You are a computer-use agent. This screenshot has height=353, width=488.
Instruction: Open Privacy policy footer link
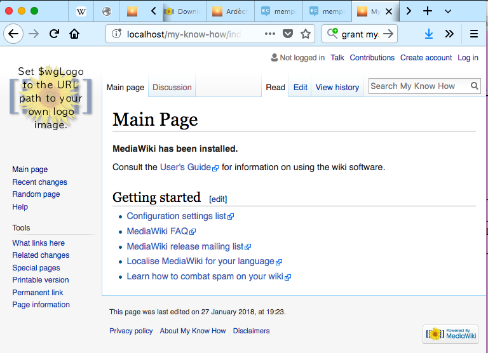click(x=131, y=331)
